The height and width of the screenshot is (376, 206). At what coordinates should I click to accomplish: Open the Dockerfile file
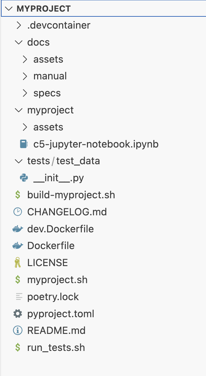point(51,246)
